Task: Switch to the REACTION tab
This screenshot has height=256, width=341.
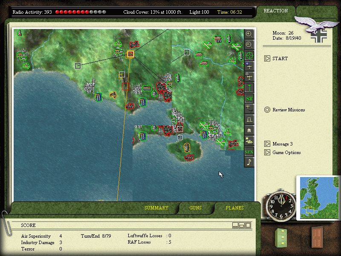Action: 275,11
